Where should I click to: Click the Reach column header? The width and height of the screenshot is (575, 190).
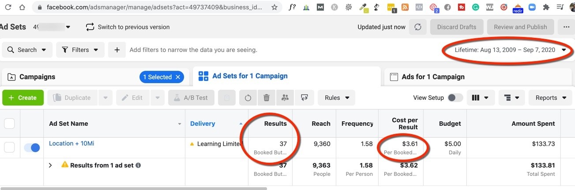tap(321, 124)
